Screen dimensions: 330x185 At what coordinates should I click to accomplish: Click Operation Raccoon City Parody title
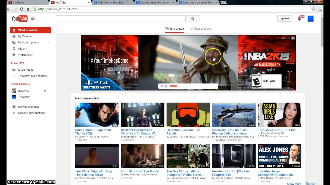183,132
